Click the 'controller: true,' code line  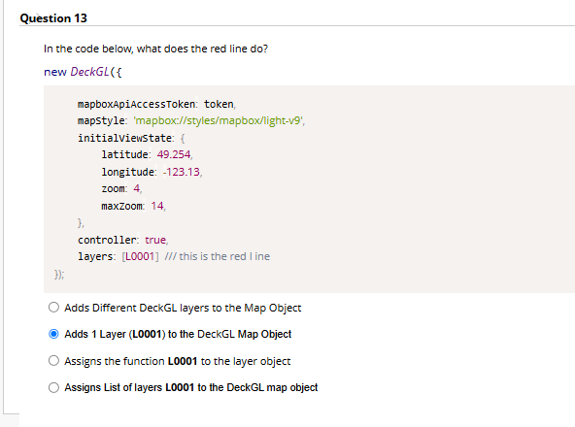pyautogui.click(x=122, y=240)
